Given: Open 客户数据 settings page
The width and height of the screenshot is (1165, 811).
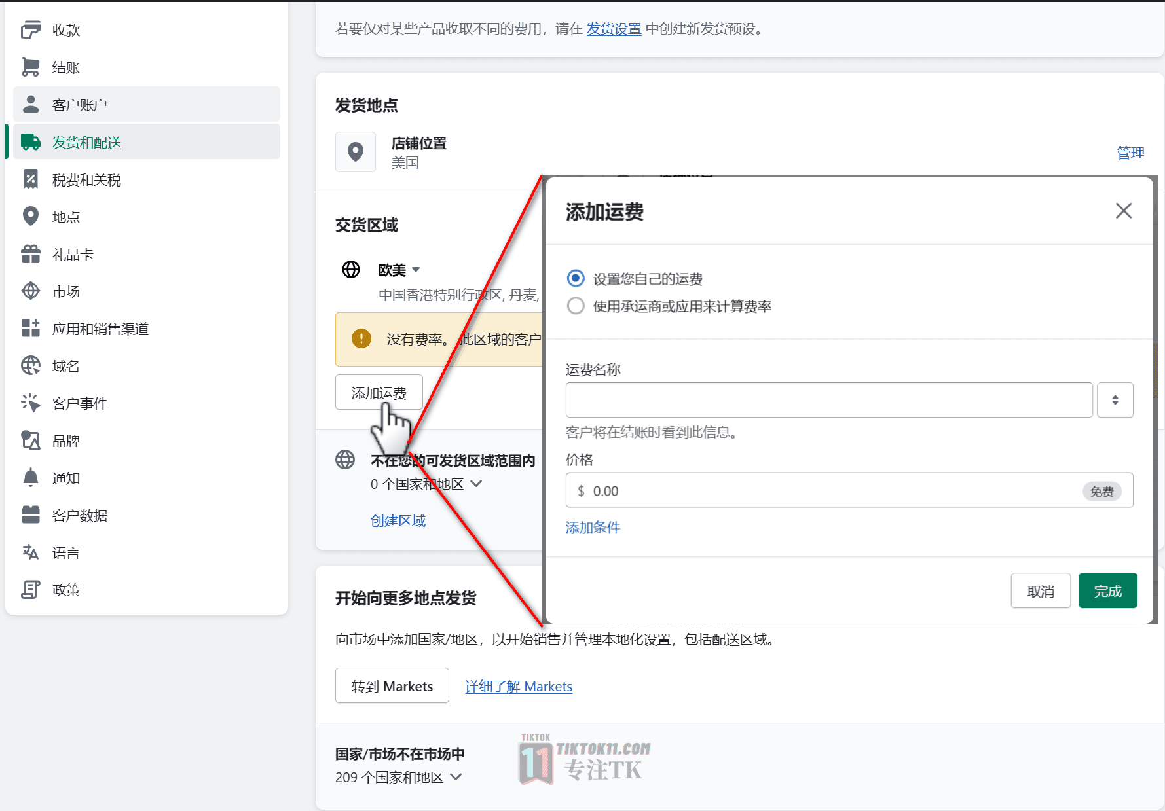Looking at the screenshot, I should point(147,515).
